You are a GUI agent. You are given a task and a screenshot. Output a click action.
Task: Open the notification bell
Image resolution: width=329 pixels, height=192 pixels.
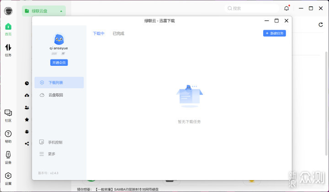(x=287, y=8)
